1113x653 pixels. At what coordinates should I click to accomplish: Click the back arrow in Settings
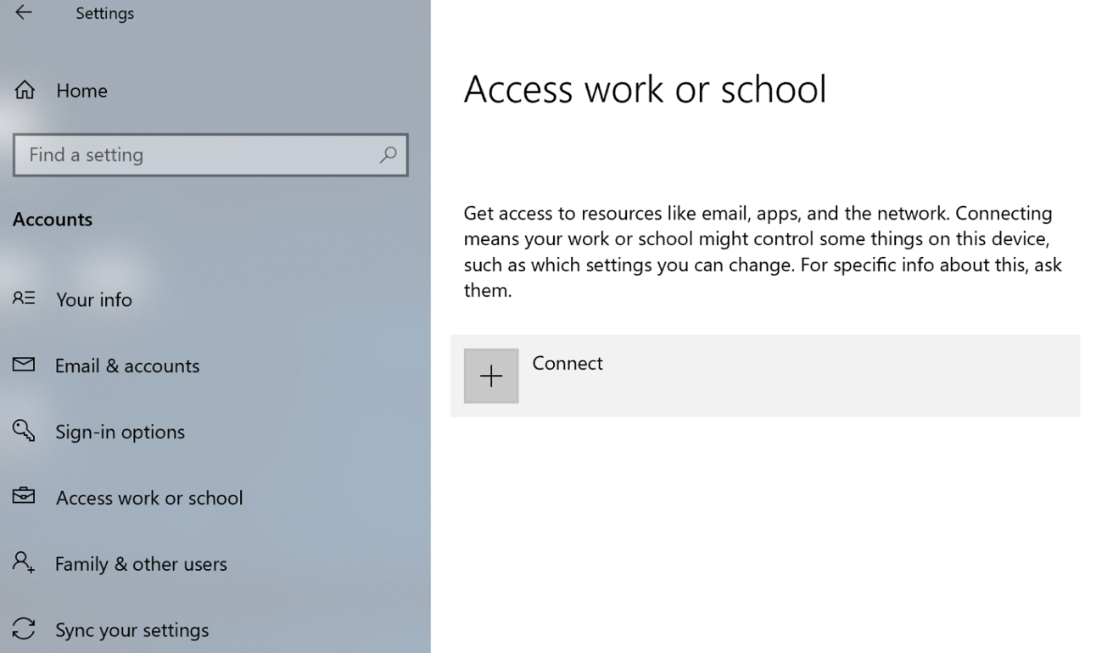click(x=24, y=13)
